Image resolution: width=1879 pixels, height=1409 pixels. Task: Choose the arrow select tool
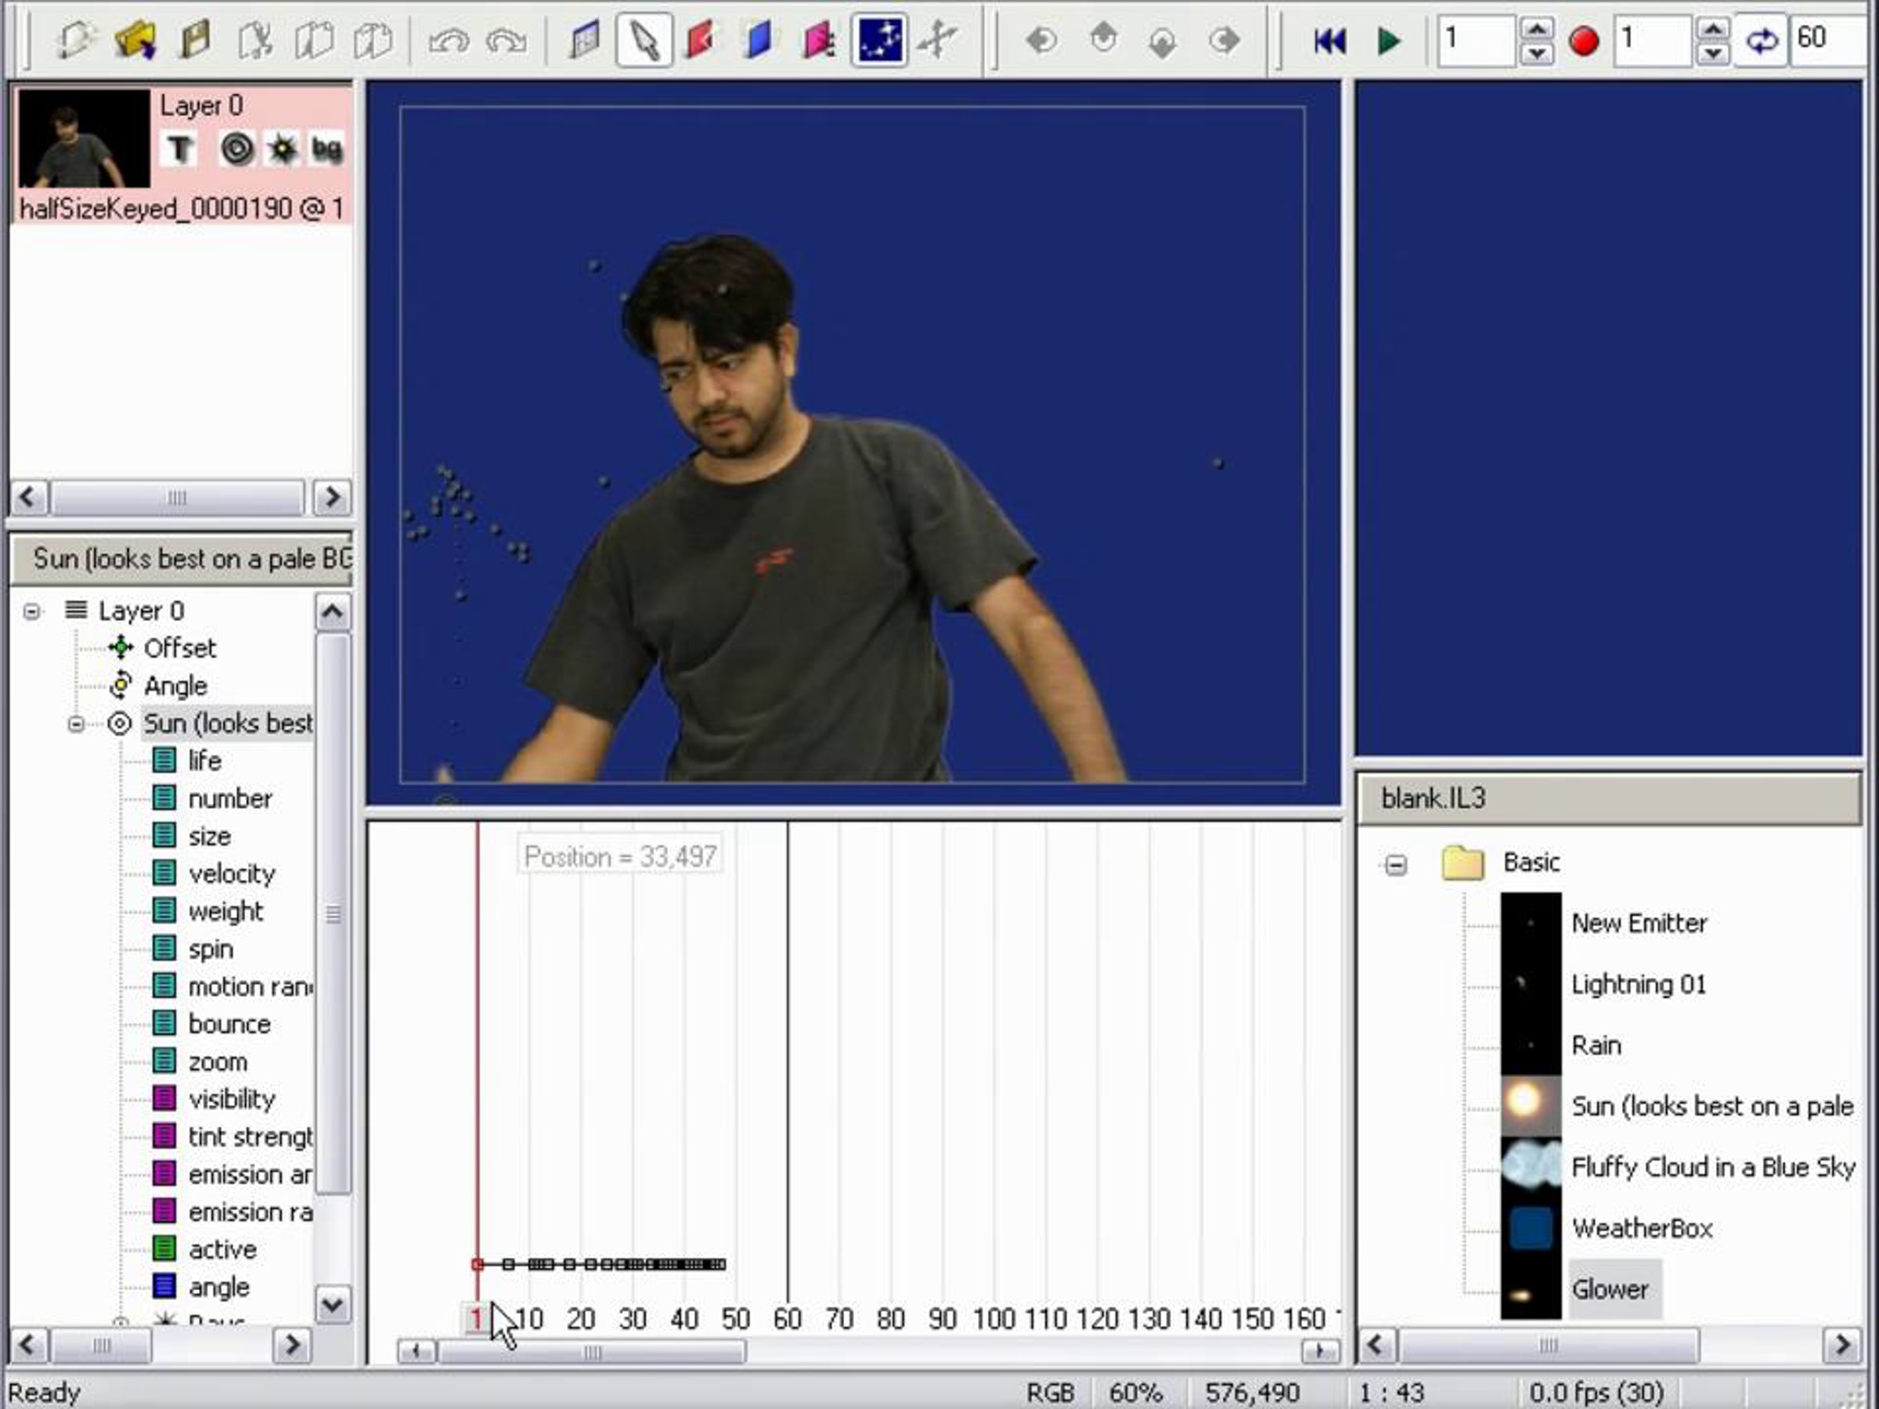pos(644,40)
